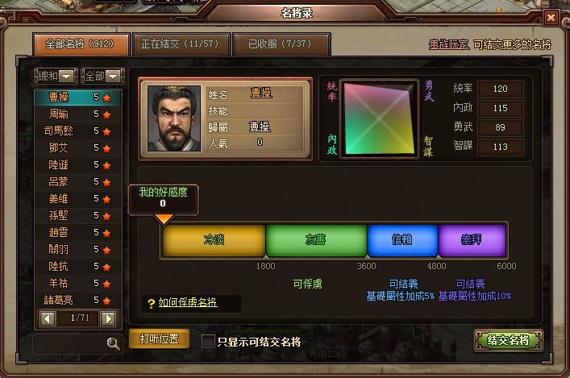This screenshot has height=378, width=570.
Task: Open the 全部名将 tab
Action: coord(81,44)
